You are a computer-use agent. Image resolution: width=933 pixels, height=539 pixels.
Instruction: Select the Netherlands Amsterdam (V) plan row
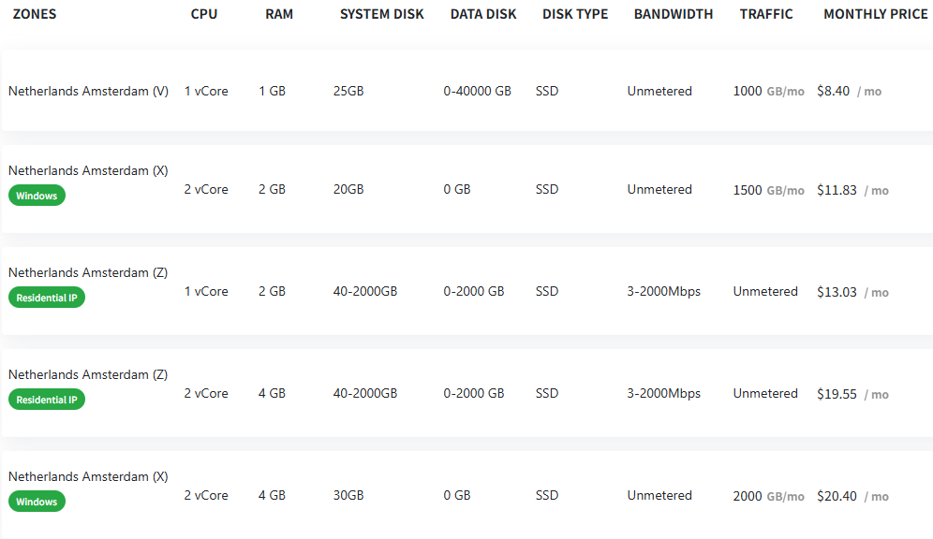(467, 91)
